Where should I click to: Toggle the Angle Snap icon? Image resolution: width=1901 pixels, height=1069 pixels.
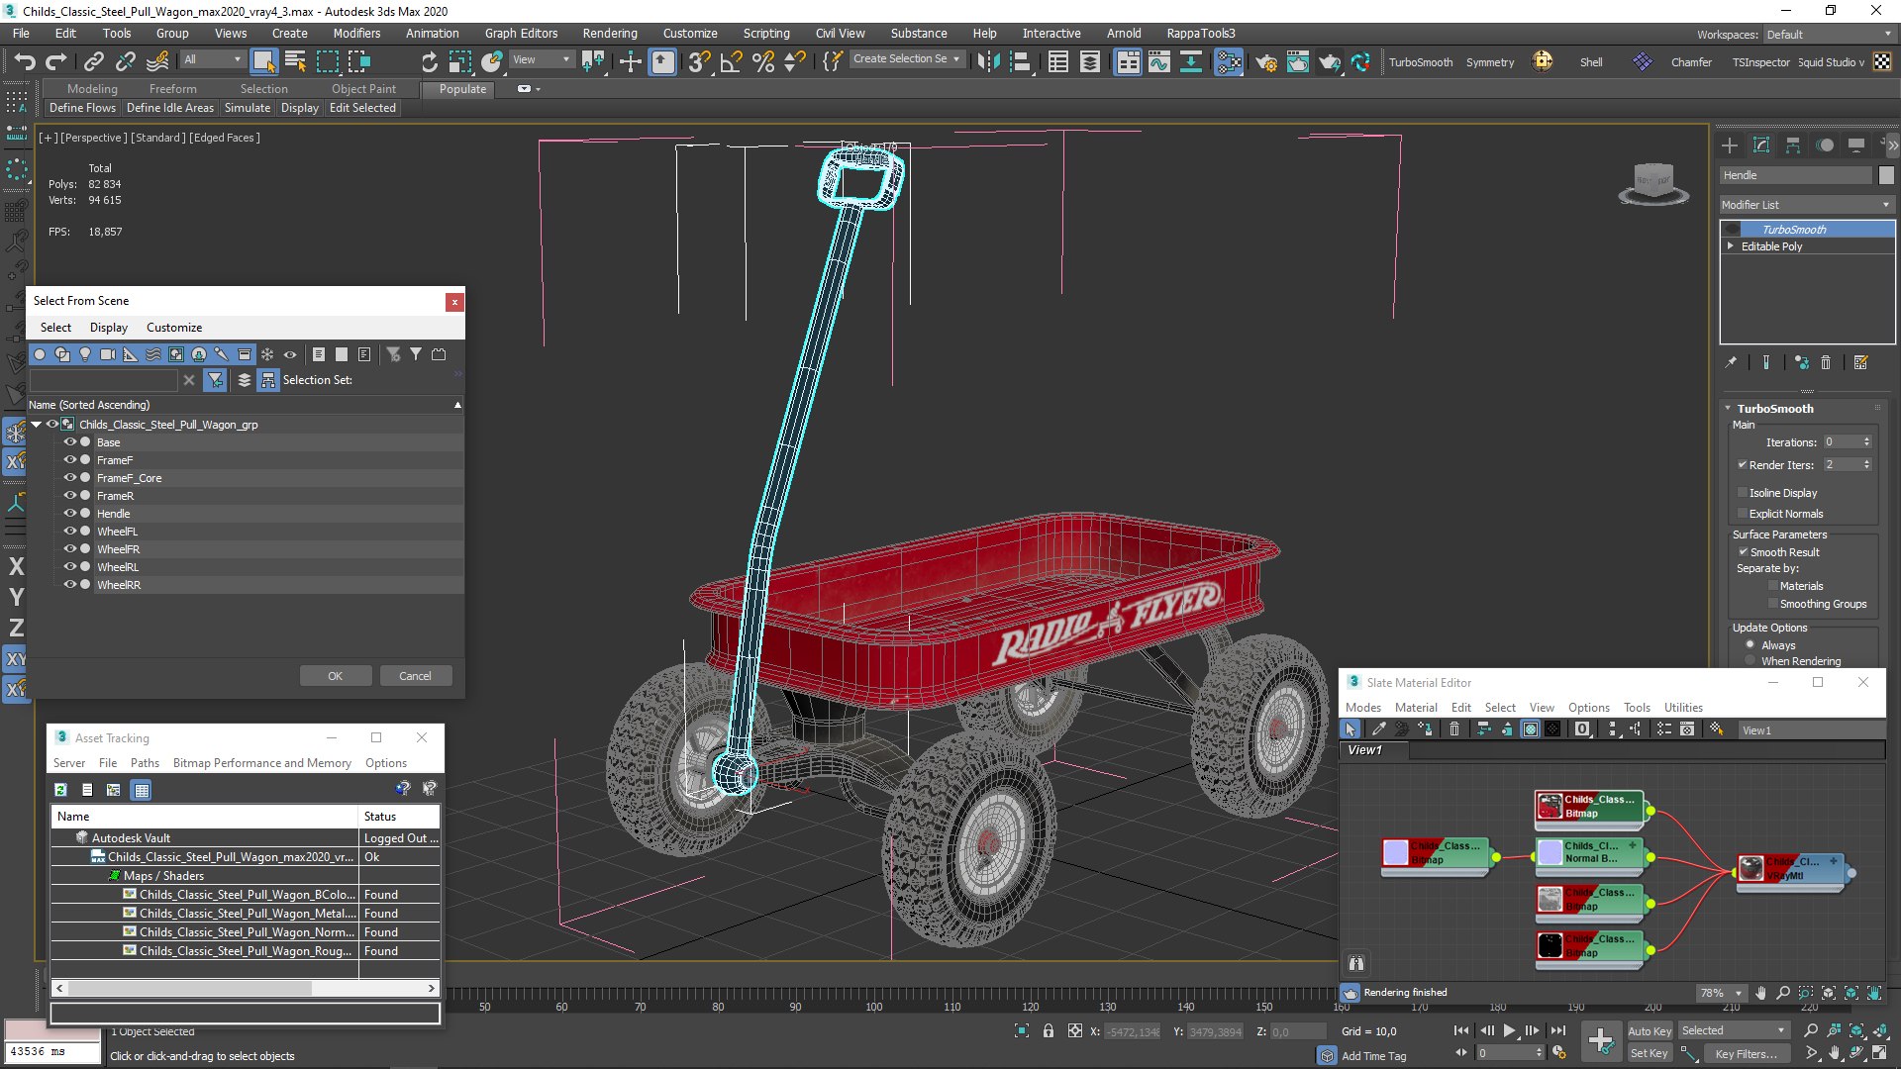[732, 61]
